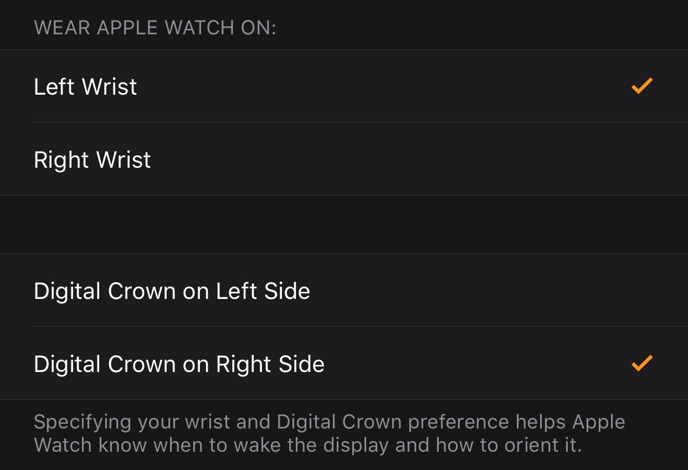The width and height of the screenshot is (688, 470).
Task: Click the "Digital Crown on Left Side" label text
Action: click(172, 291)
